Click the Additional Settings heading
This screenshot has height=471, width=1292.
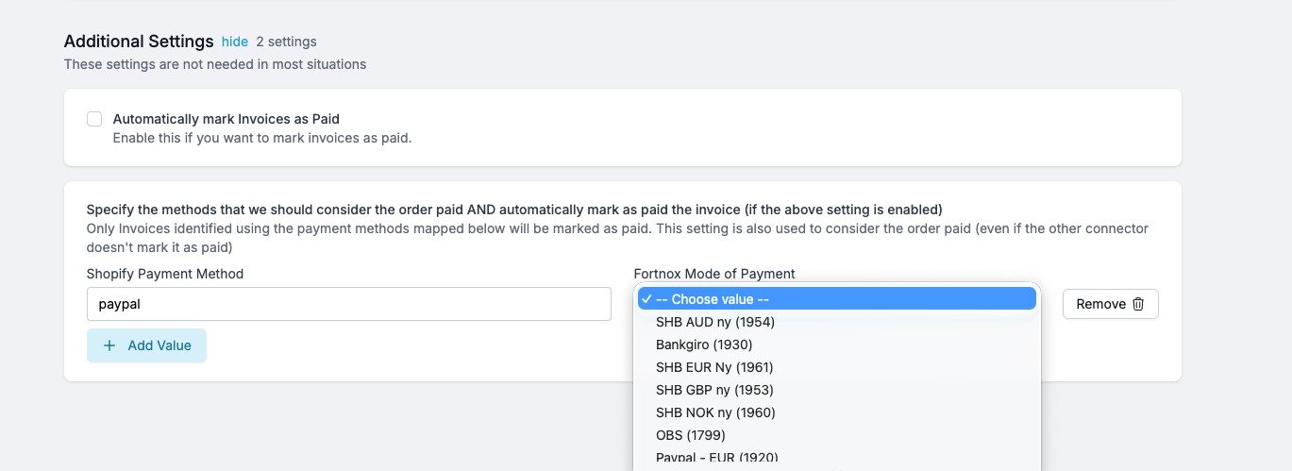pyautogui.click(x=139, y=42)
